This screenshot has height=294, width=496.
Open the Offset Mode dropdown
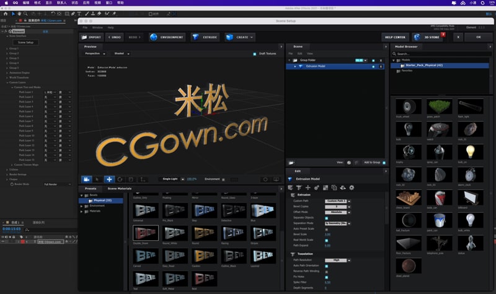click(337, 212)
